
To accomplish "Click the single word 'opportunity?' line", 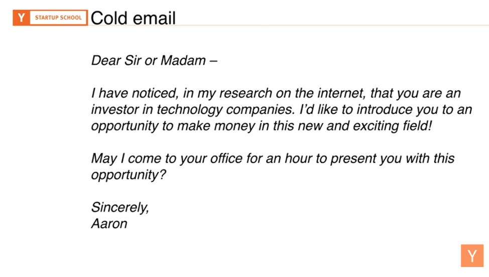I will tap(129, 175).
